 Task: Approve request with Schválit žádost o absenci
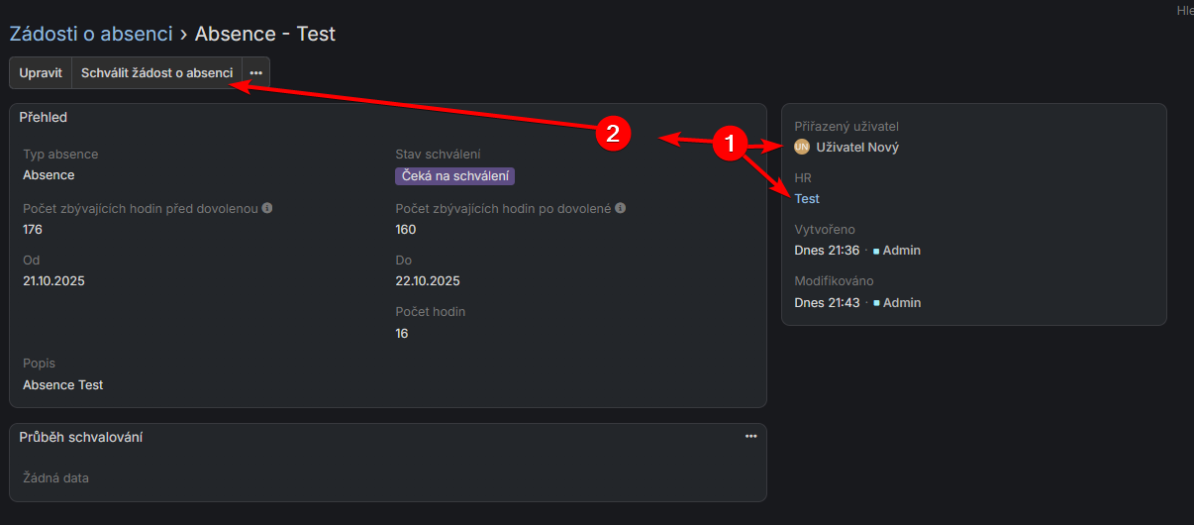pos(156,73)
